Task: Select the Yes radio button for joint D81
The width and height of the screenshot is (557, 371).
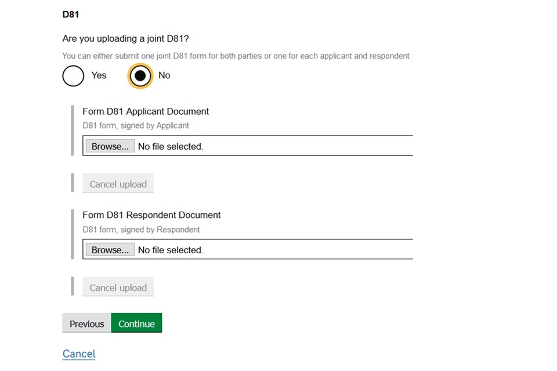Action: pos(73,75)
